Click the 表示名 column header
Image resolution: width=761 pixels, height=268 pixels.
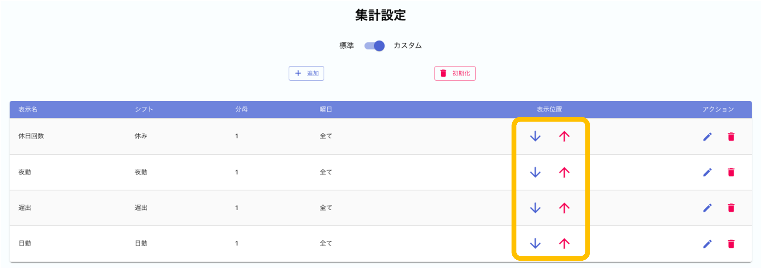(28, 110)
